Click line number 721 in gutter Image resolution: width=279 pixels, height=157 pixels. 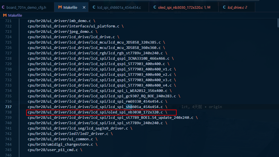coord(8,21)
